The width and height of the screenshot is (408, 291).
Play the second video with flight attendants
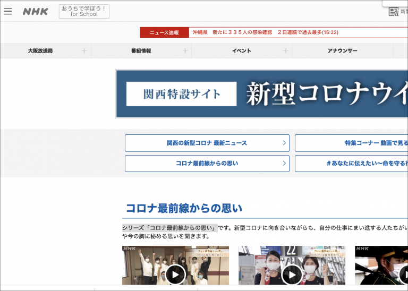click(292, 274)
